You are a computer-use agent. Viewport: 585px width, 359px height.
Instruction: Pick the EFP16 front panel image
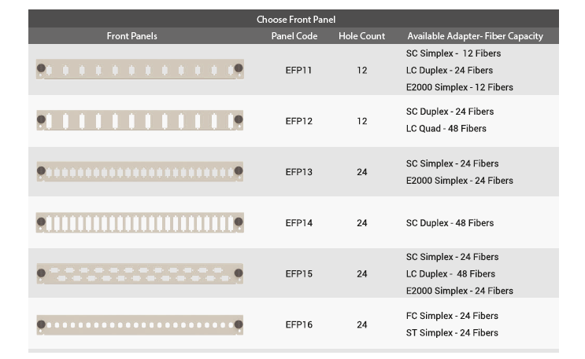139,324
